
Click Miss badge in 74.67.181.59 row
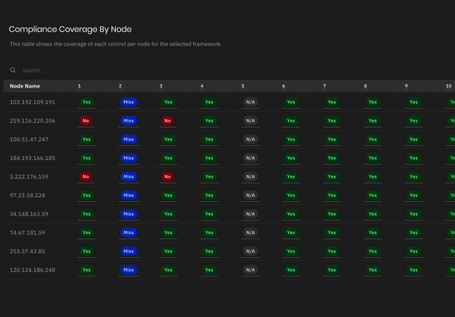(x=128, y=233)
